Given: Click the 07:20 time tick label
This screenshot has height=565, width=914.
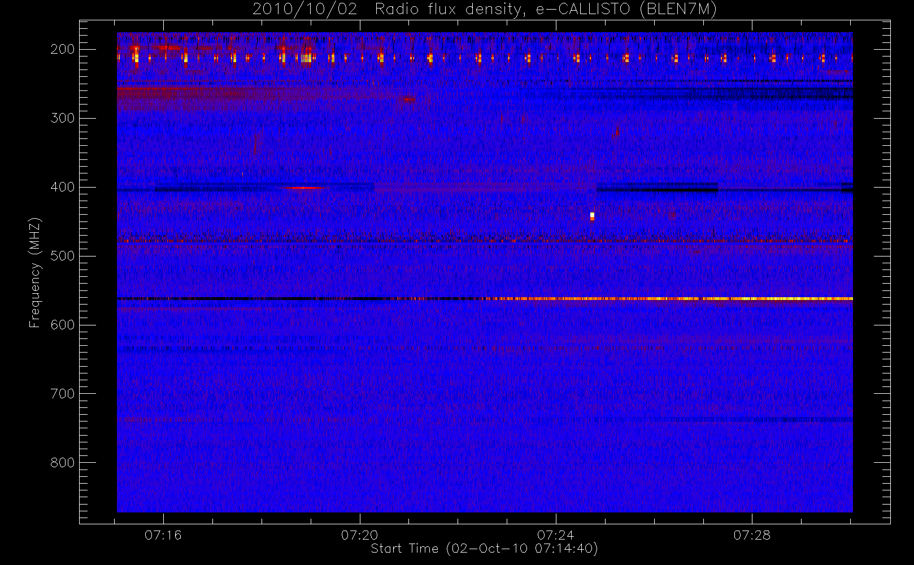Looking at the screenshot, I should pyautogui.click(x=360, y=535).
